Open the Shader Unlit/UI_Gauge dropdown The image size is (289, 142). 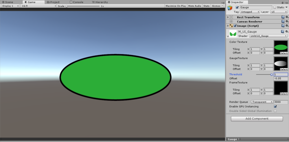click(268, 36)
